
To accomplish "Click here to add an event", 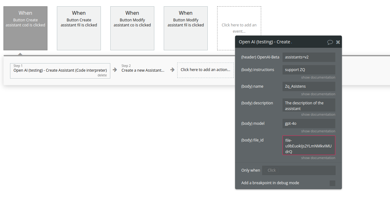I will 239,28.
